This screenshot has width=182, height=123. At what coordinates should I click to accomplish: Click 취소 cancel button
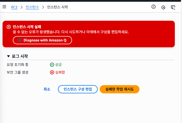tap(47, 89)
